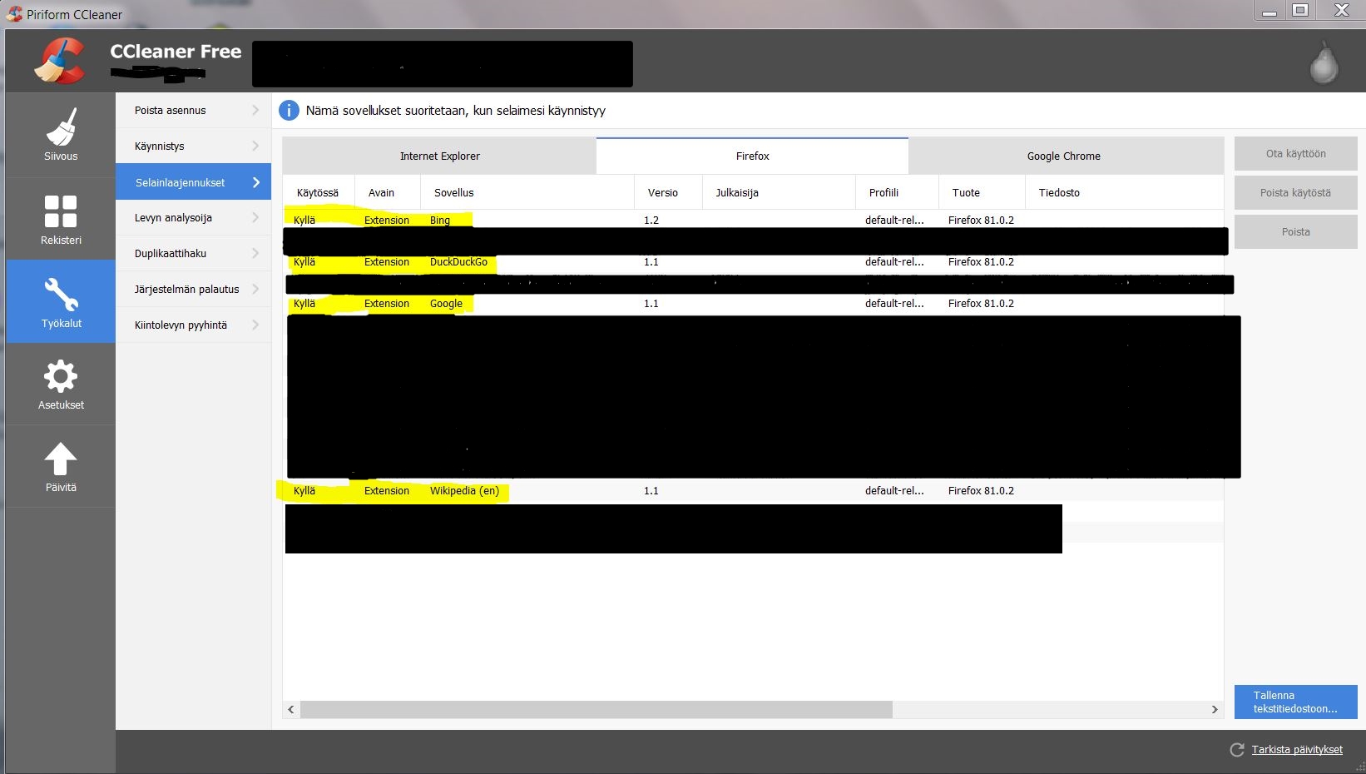Sort by Tiedosto column header
Image resolution: width=1366 pixels, height=774 pixels.
(x=1124, y=192)
